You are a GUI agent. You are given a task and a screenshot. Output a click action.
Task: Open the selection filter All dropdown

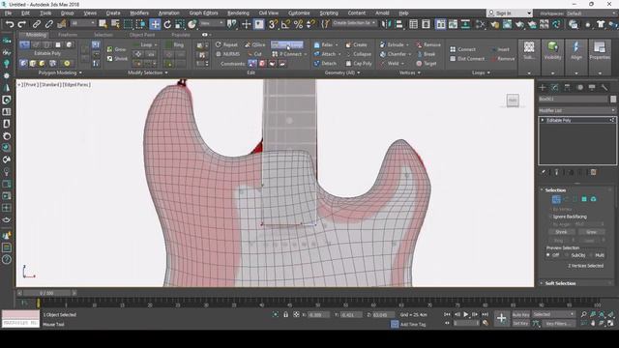83,23
